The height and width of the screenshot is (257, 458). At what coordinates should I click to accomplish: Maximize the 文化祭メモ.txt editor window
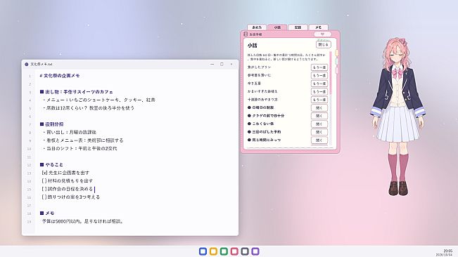click(222, 64)
